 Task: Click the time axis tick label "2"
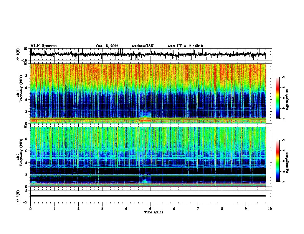(x=78, y=209)
